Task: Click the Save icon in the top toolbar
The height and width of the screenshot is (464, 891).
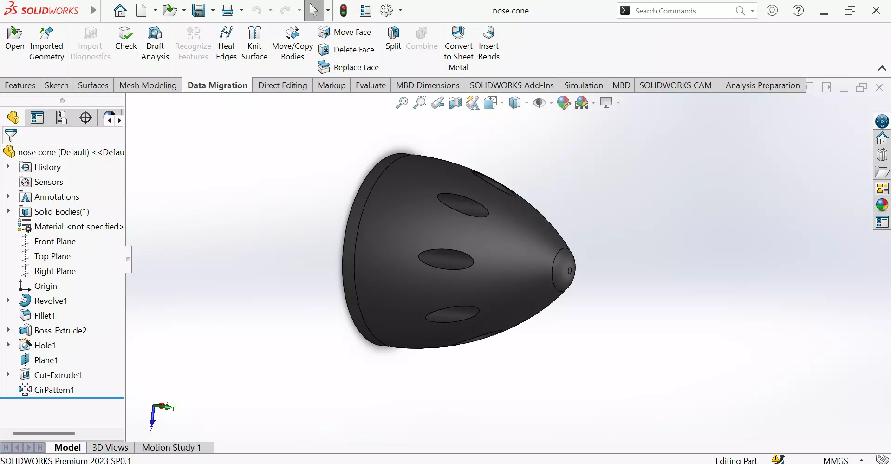Action: pyautogui.click(x=199, y=10)
